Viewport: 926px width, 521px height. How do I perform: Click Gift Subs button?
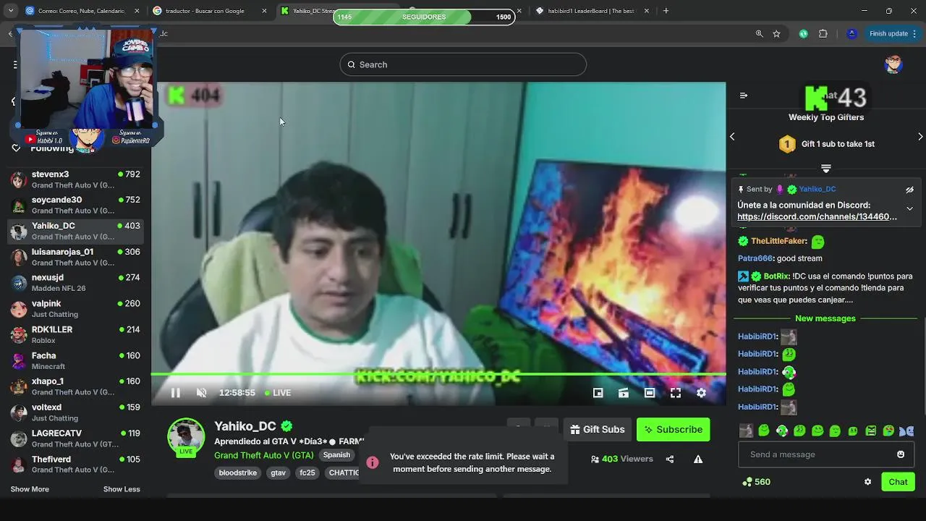pos(598,430)
